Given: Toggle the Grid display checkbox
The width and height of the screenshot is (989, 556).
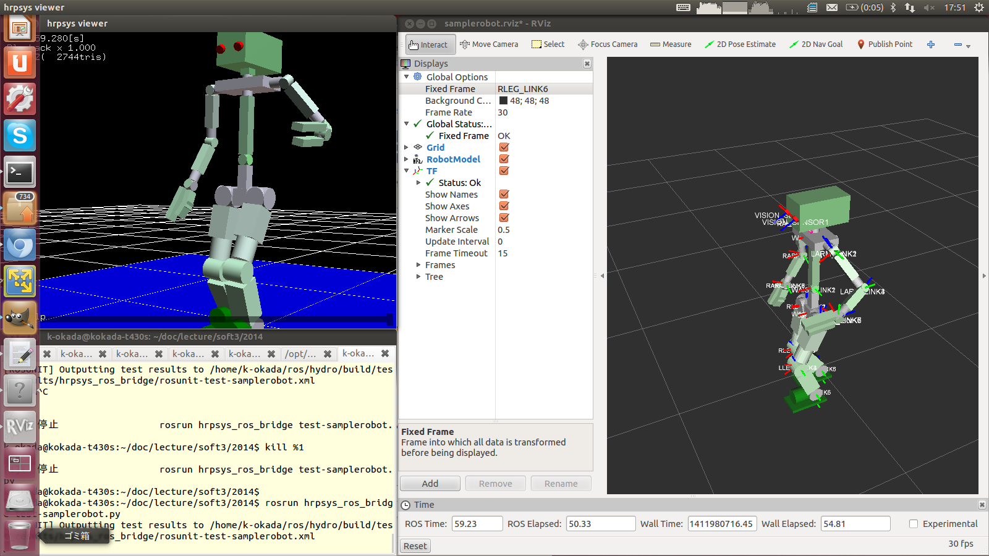Looking at the screenshot, I should tap(504, 148).
